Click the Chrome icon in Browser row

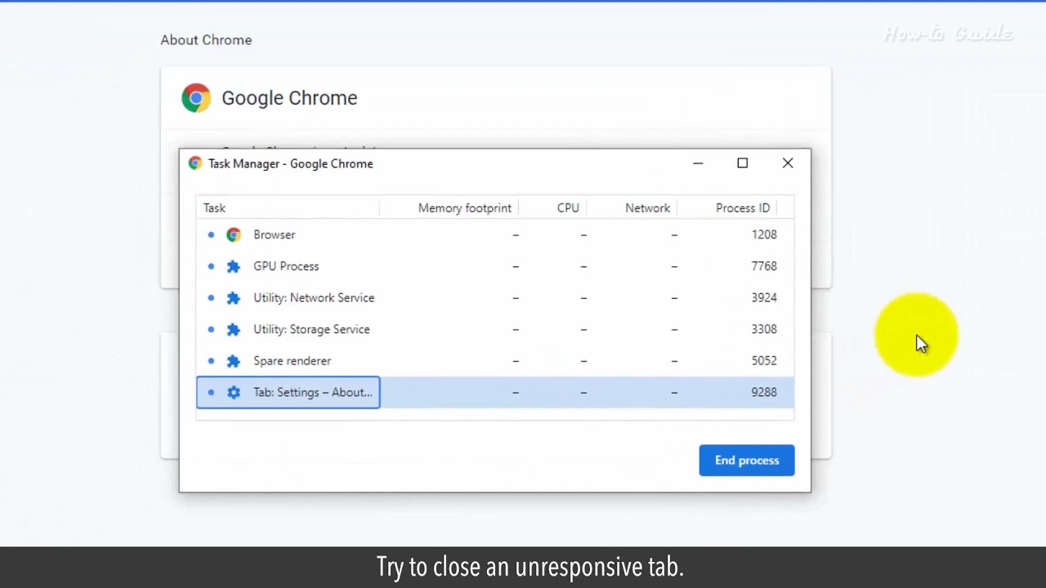[234, 234]
